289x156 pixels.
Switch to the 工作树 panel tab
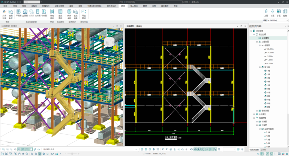click(263, 150)
